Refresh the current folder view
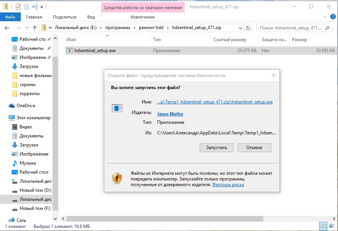Viewport: 338px width, 231px height. pyautogui.click(x=248, y=28)
